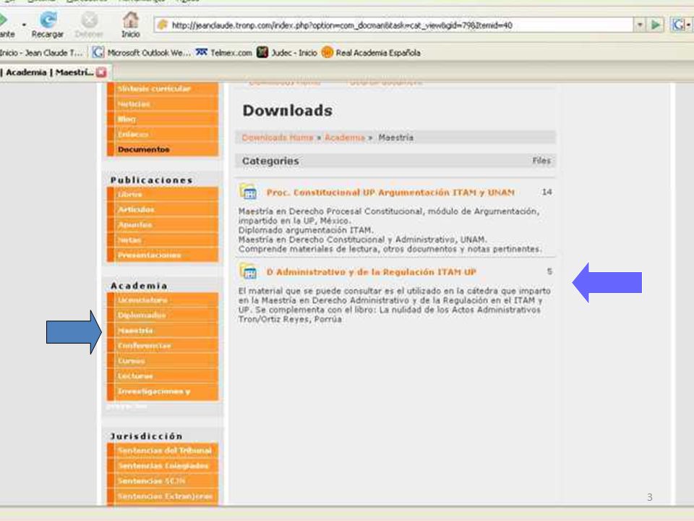Image resolution: width=694 pixels, height=521 pixels.
Task: Click the file count 14
Action: coord(547,192)
